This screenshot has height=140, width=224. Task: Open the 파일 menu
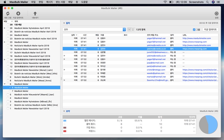point(33,2)
